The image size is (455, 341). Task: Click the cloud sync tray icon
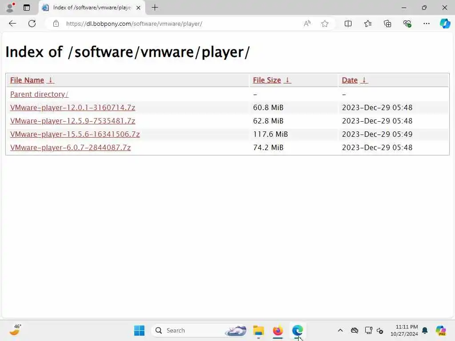point(354,330)
